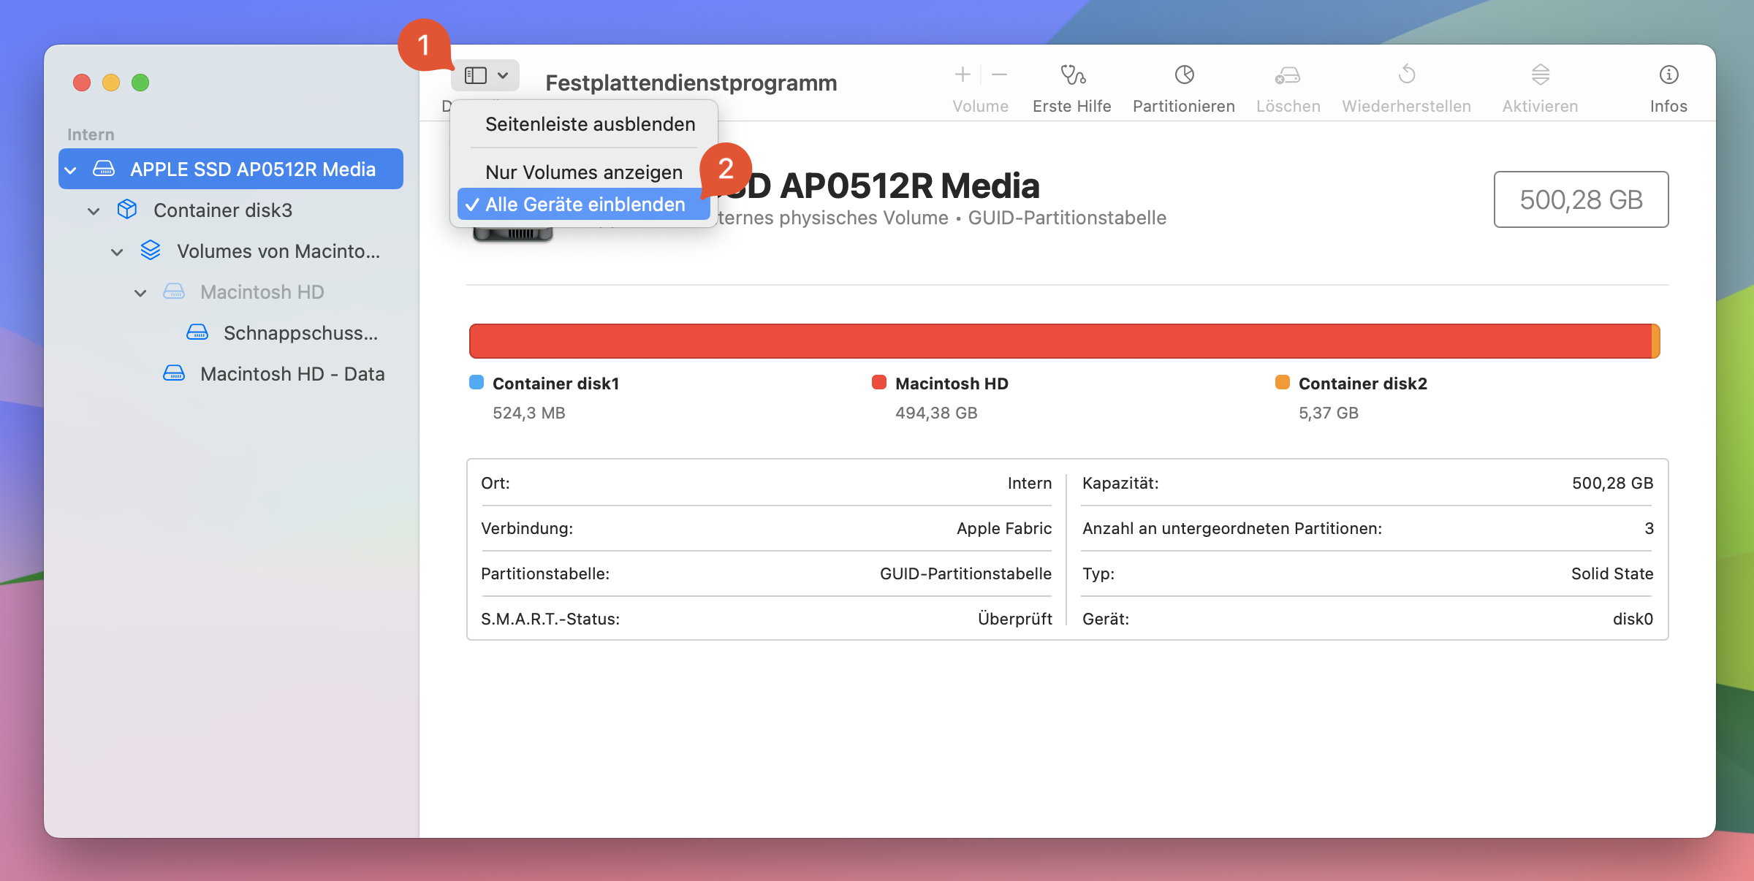Select Macintosh HD - Data volume
1754x881 pixels.
coord(292,374)
